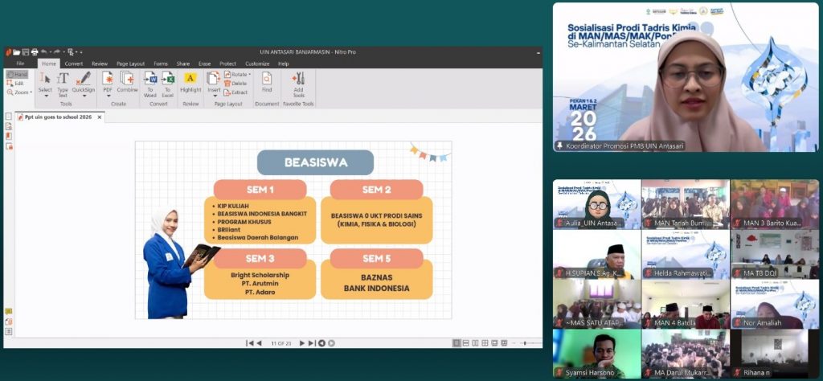Switch to the Convert ribbon tab

click(x=74, y=63)
